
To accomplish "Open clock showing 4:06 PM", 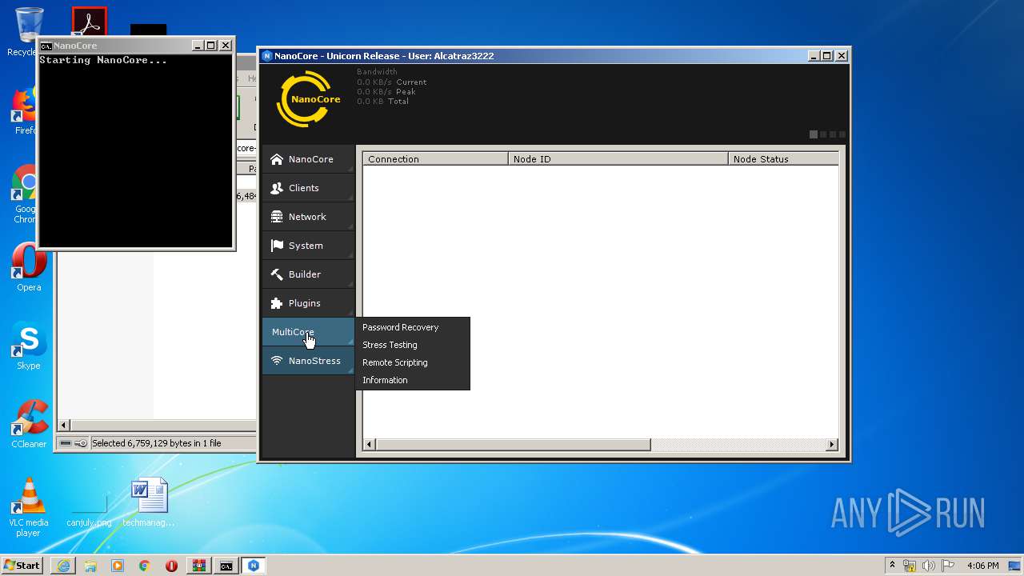I will tap(982, 566).
